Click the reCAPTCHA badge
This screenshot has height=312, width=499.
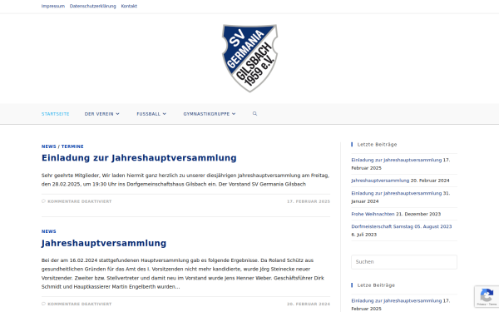pyautogui.click(x=487, y=296)
